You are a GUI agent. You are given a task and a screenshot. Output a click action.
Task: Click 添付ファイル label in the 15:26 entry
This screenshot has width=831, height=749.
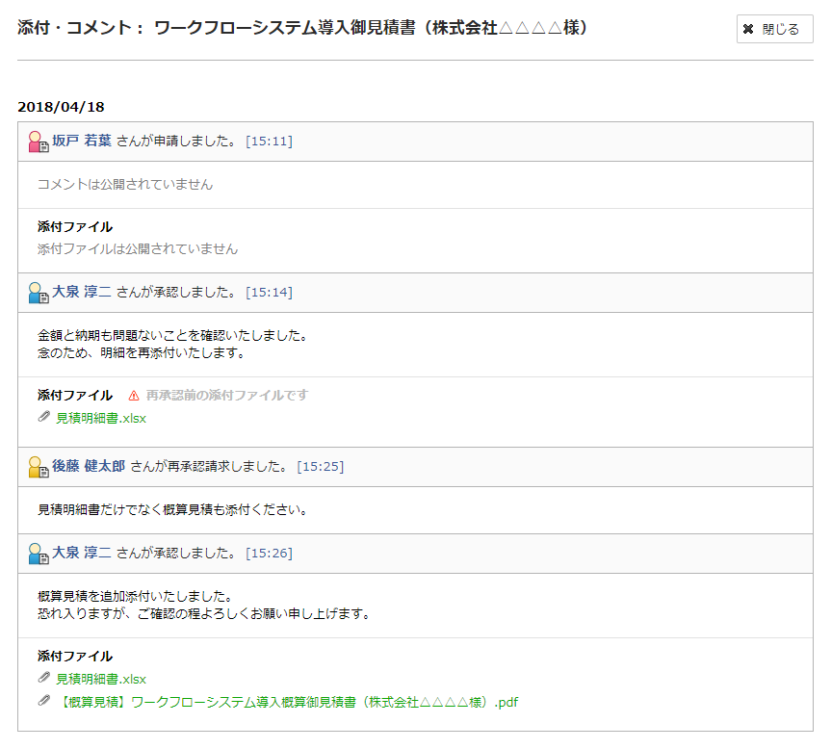75,657
